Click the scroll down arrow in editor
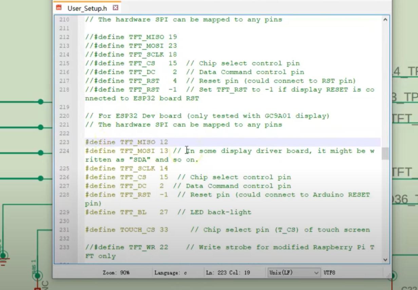418x290 pixels. (x=385, y=260)
